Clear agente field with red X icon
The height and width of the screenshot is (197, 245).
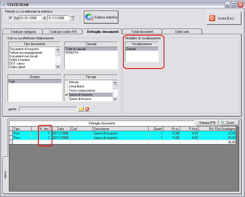(87, 109)
